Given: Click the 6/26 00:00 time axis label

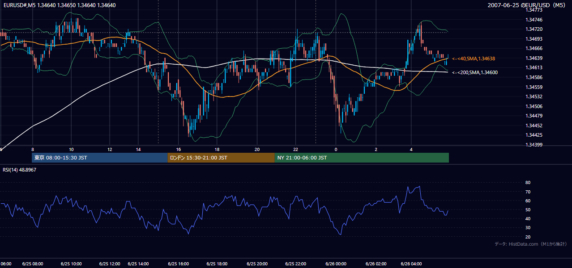Looking at the screenshot, I should click(x=336, y=264).
